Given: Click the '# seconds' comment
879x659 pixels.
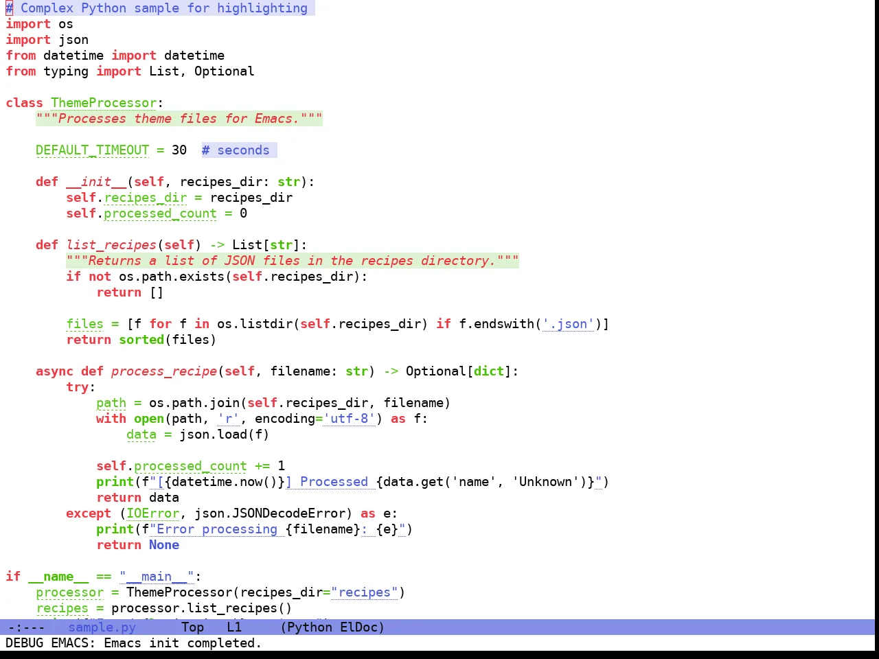Looking at the screenshot, I should (236, 150).
